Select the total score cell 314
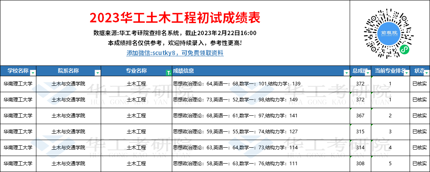 360,148
